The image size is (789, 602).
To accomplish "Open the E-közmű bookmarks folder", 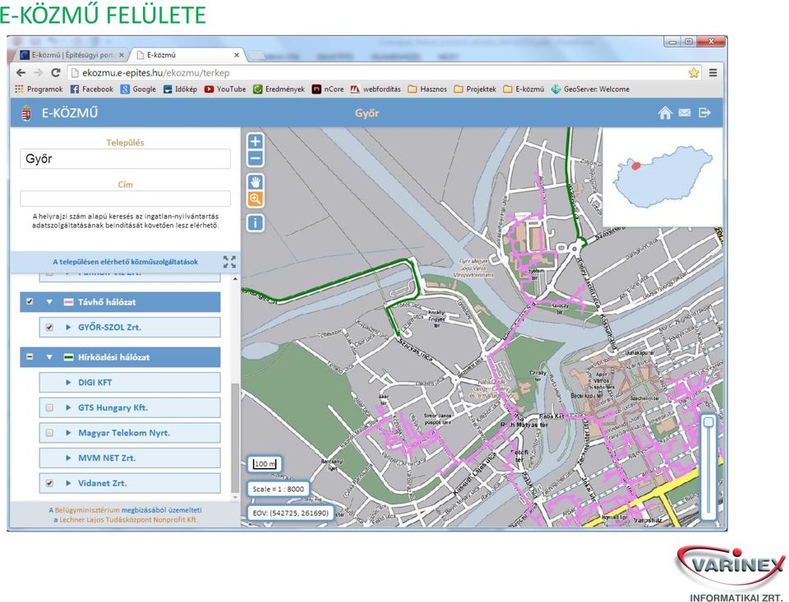I will [524, 89].
